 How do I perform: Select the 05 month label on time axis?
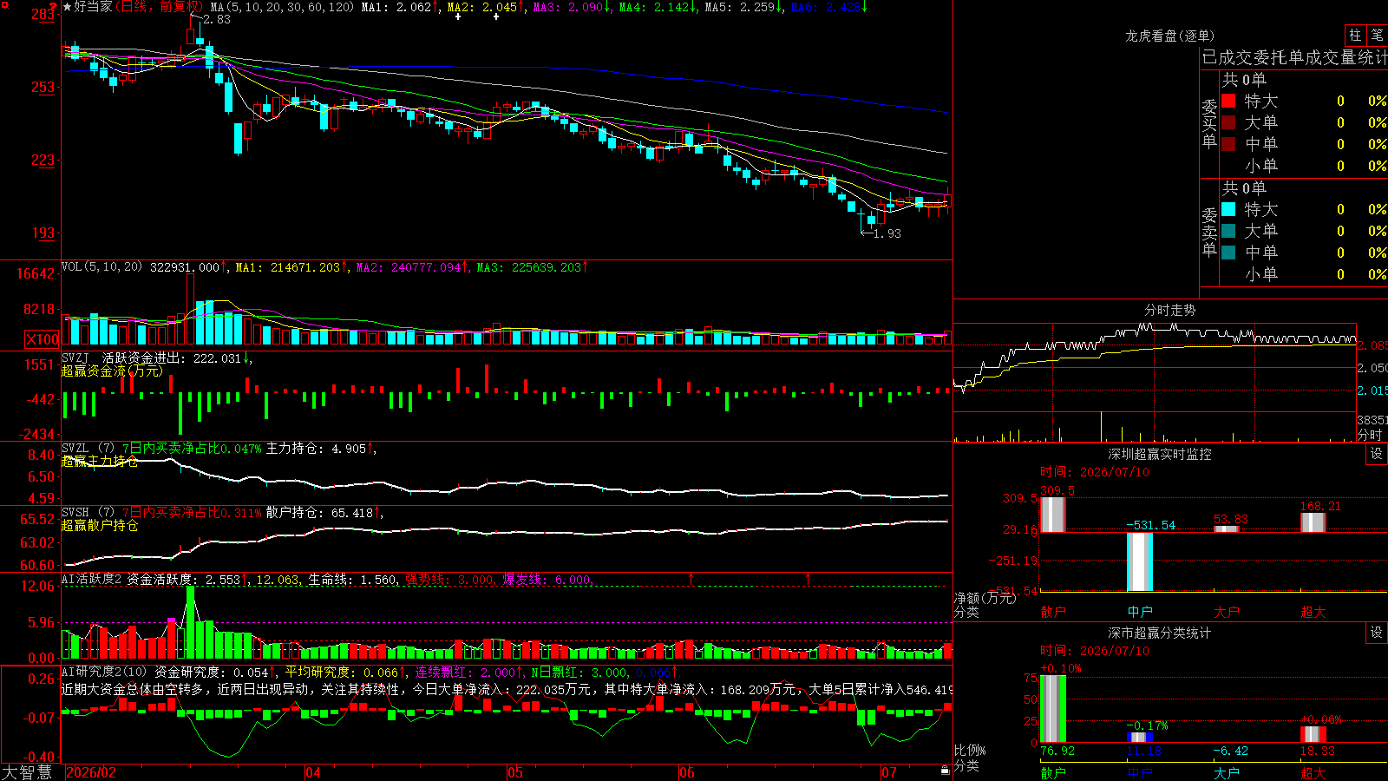pos(515,772)
